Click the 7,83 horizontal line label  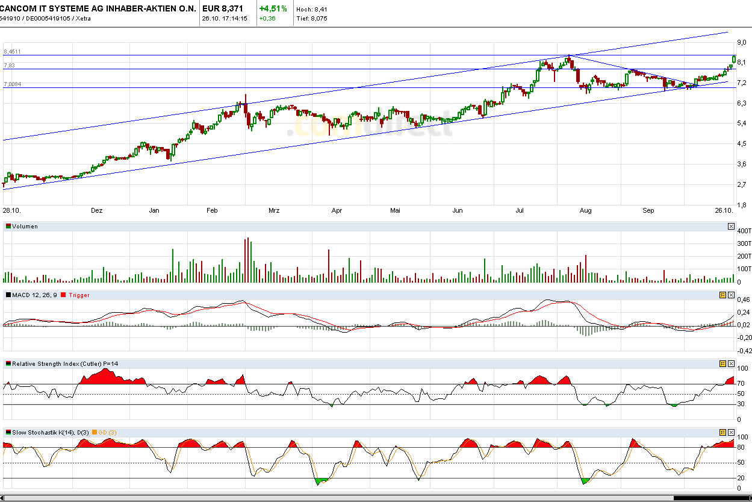[9, 66]
